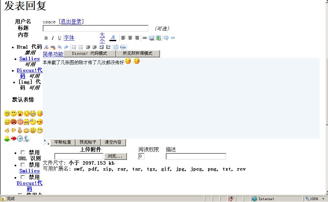328x202 pixels.
Task: Click the 清空内容 clear button
Action: (x=113, y=142)
